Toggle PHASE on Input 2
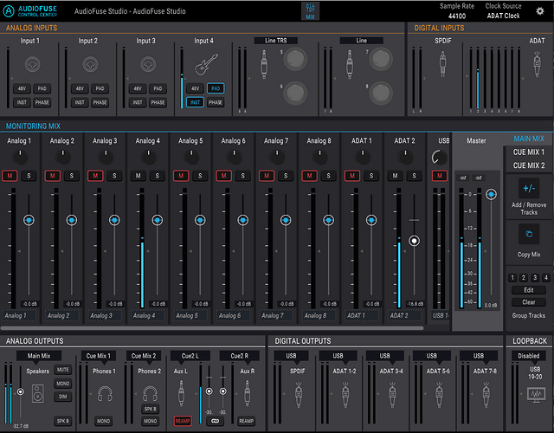Image resolution: width=554 pixels, height=433 pixels. [x=100, y=102]
